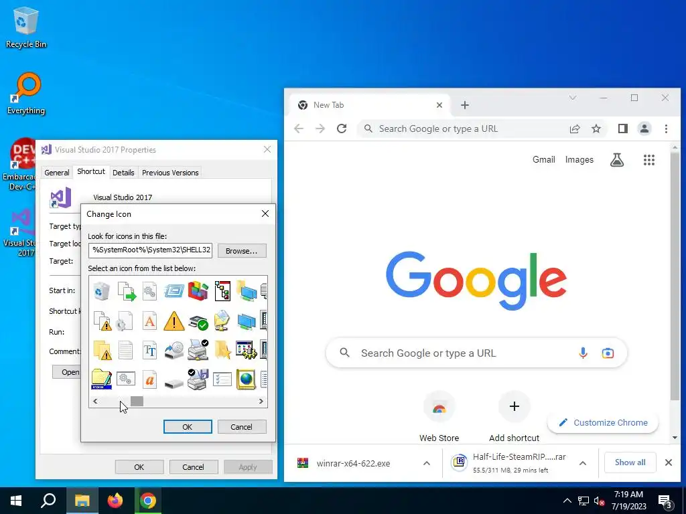The height and width of the screenshot is (514, 686).
Task: Click Customize Chrome button
Action: [603, 423]
